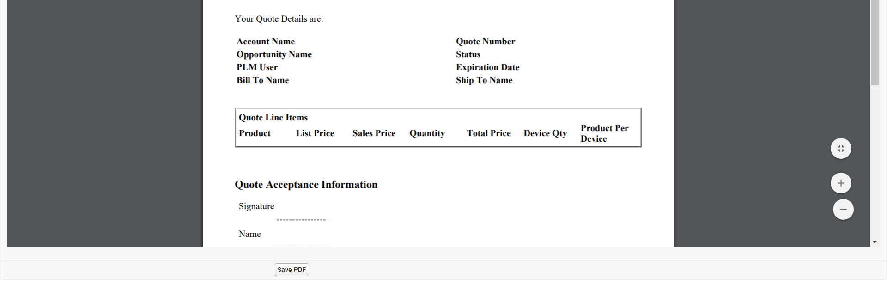Click the Signature field label
887x283 pixels.
coord(256,206)
